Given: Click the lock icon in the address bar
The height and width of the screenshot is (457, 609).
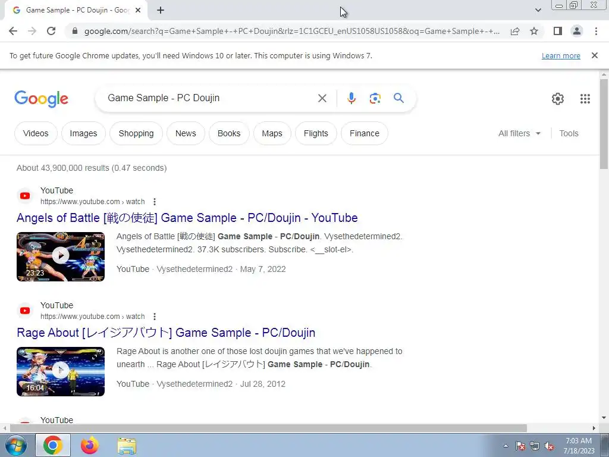Looking at the screenshot, I should click(75, 31).
